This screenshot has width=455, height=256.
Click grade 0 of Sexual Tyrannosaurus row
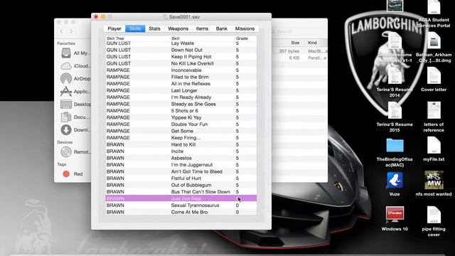237,206
